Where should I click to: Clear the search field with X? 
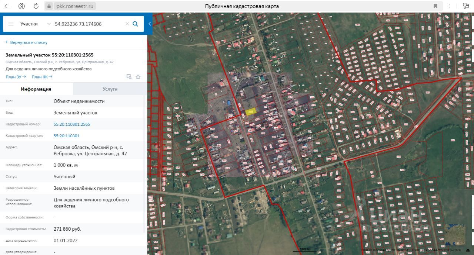point(127,24)
